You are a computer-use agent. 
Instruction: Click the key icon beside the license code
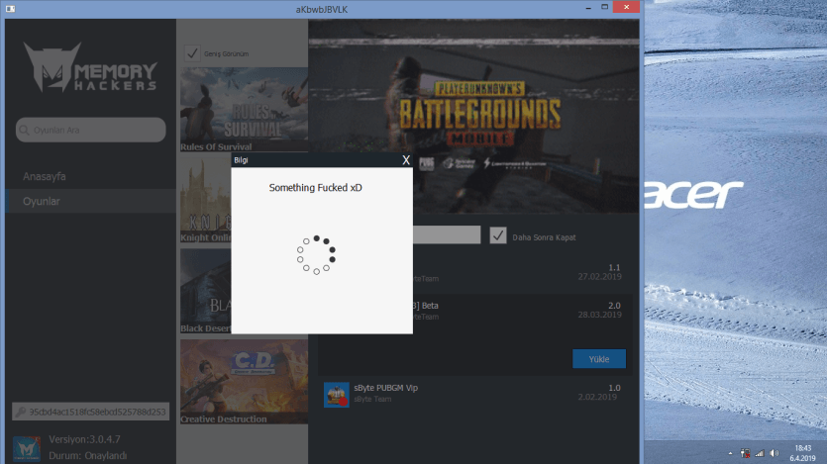pyautogui.click(x=21, y=412)
